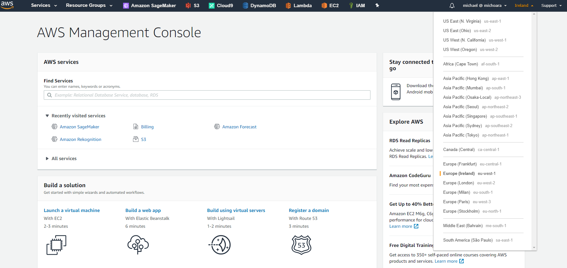The height and width of the screenshot is (268, 567).
Task: Open the Amazon Rekognition link
Action: tap(80, 139)
